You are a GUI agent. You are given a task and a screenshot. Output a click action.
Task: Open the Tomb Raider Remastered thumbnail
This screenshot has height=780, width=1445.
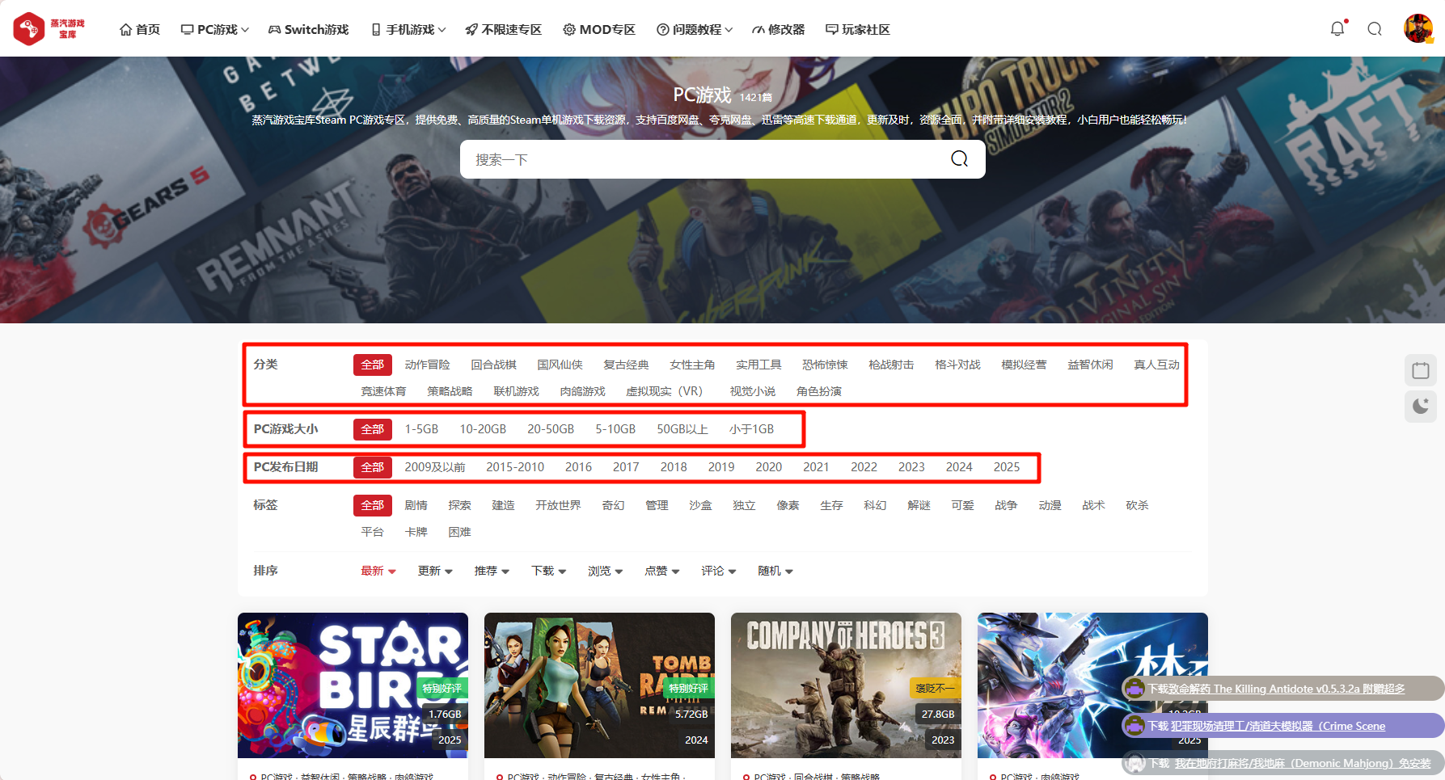point(599,685)
